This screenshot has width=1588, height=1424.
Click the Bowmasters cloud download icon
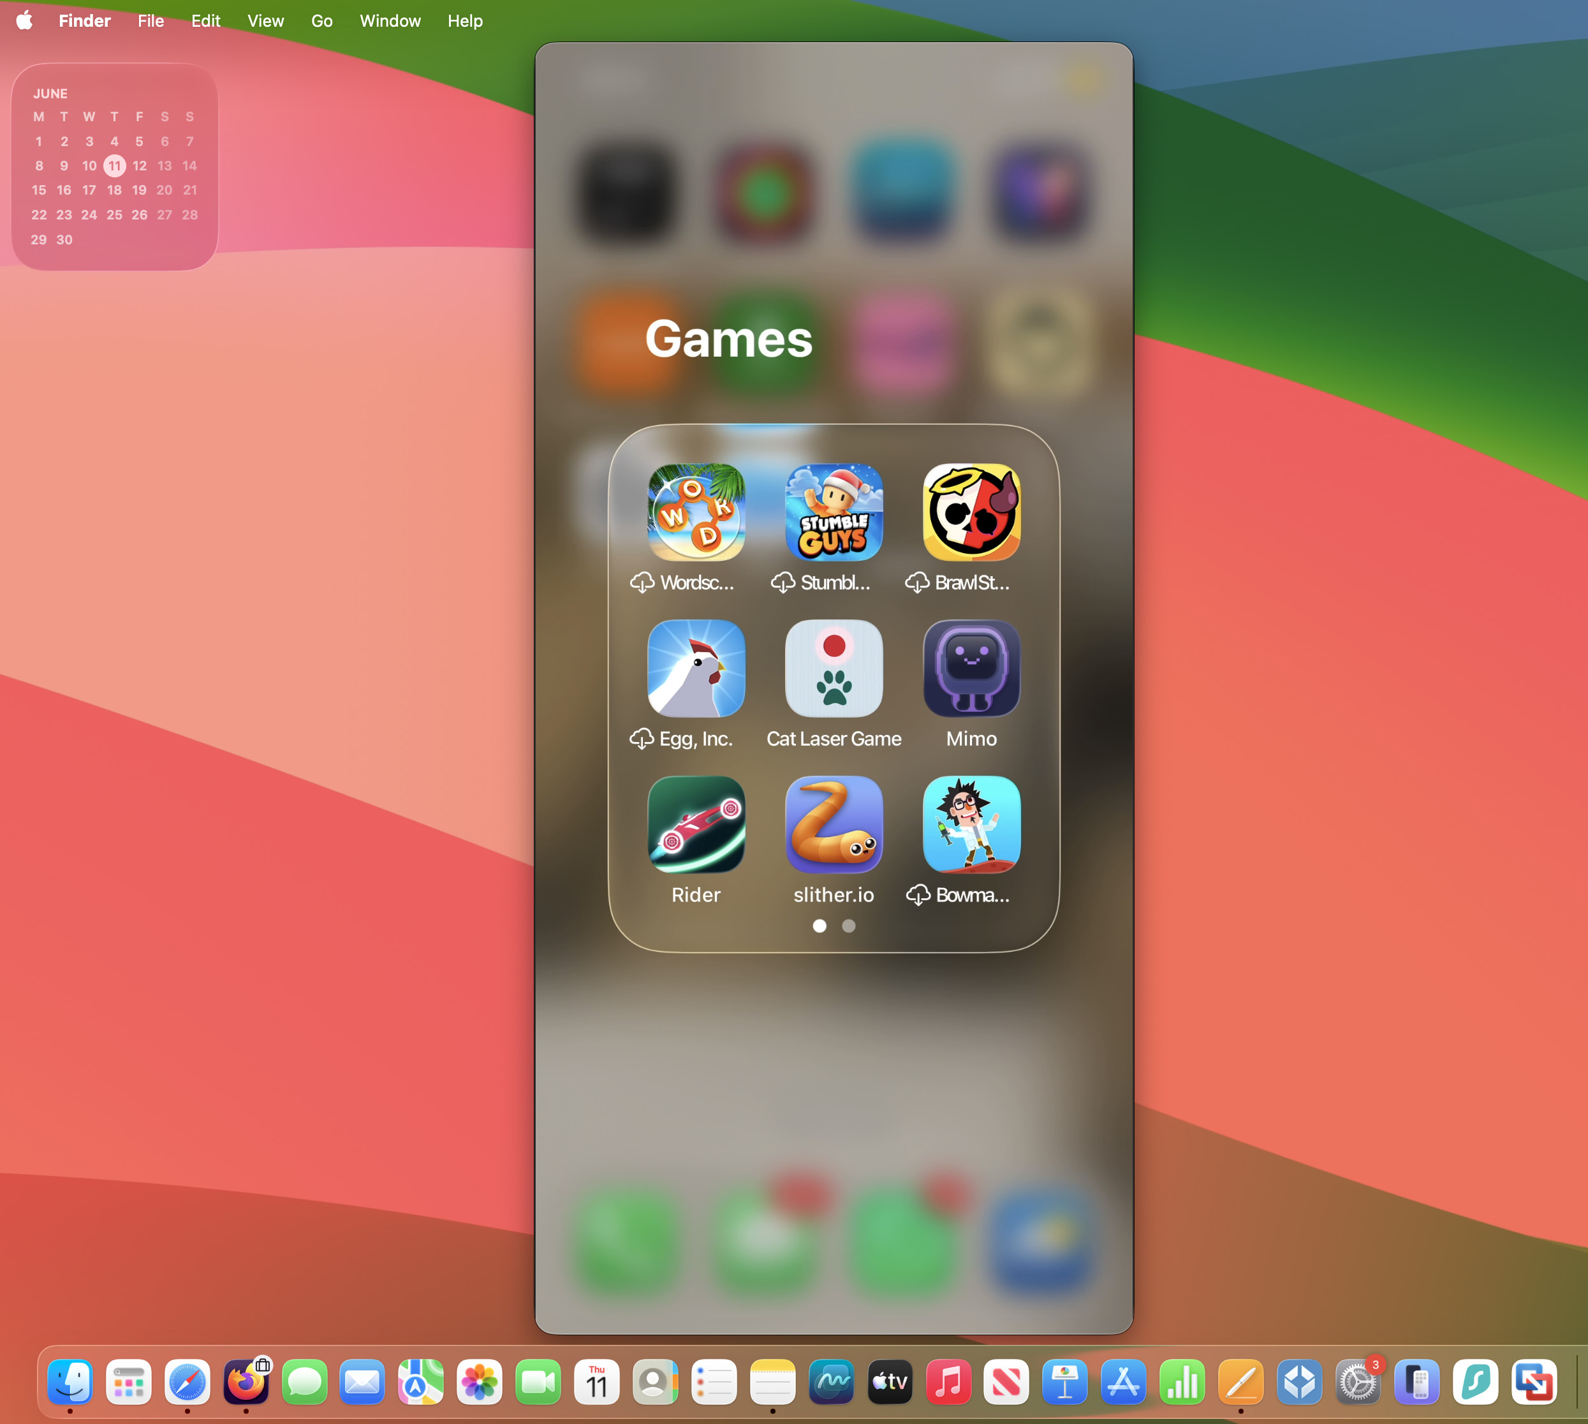(918, 894)
